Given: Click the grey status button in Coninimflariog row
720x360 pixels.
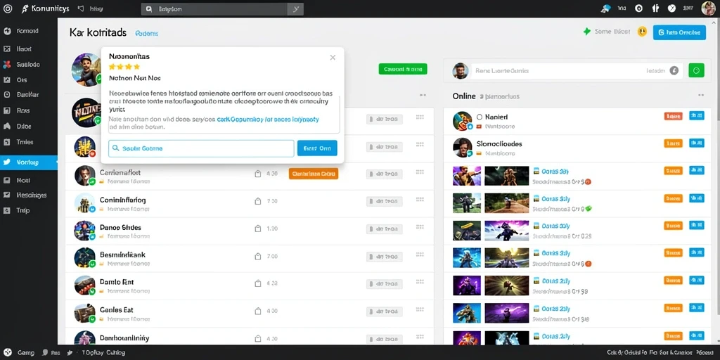Looking at the screenshot, I should click(x=385, y=202).
